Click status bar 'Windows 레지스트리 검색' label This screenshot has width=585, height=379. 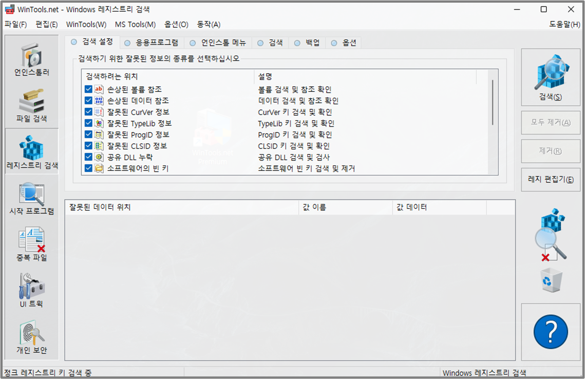[484, 373]
